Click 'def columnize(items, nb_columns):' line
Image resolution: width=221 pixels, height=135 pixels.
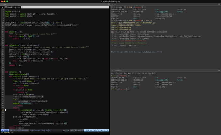coord(22,45)
